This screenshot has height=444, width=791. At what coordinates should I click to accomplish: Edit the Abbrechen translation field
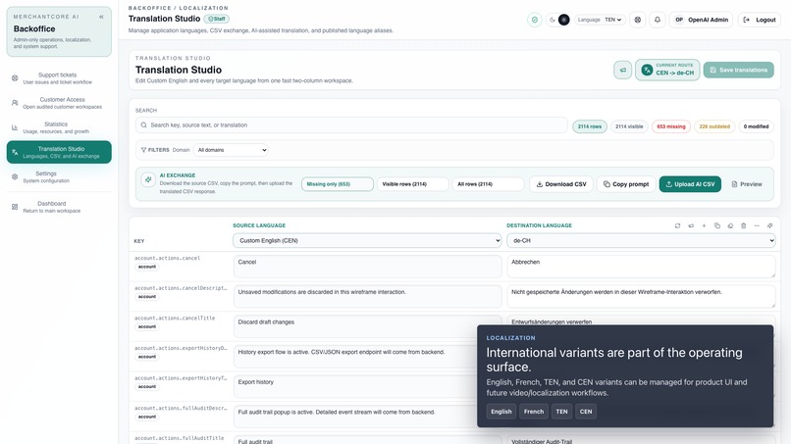pyautogui.click(x=641, y=266)
